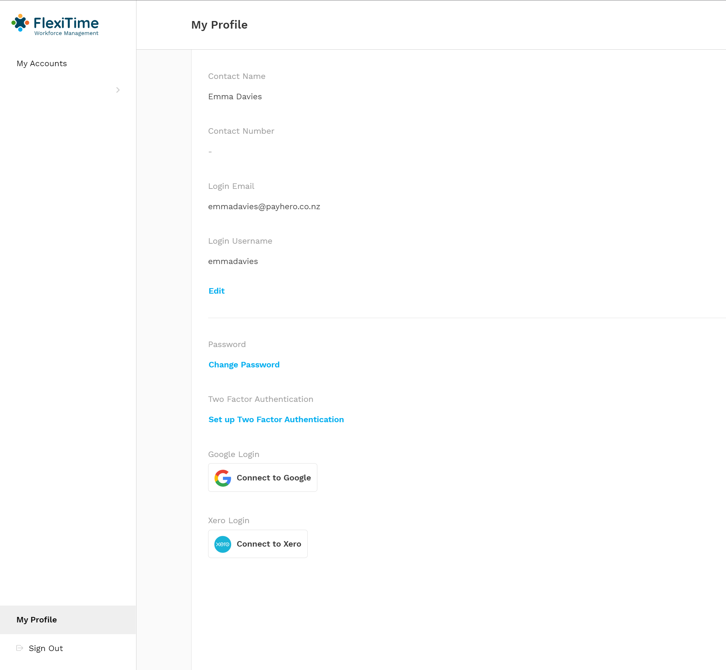Click the email emmadavies@payhero.co.nz
Image resolution: width=726 pixels, height=670 pixels.
pos(264,207)
